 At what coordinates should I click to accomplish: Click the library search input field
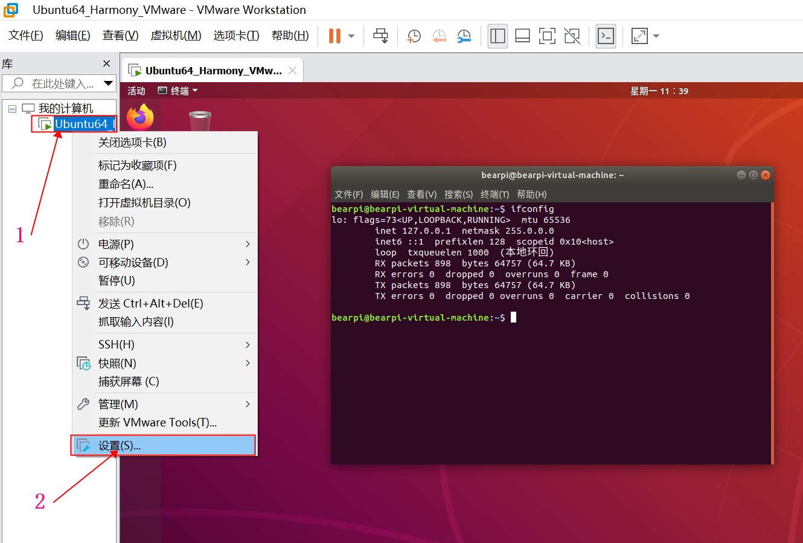(x=59, y=83)
